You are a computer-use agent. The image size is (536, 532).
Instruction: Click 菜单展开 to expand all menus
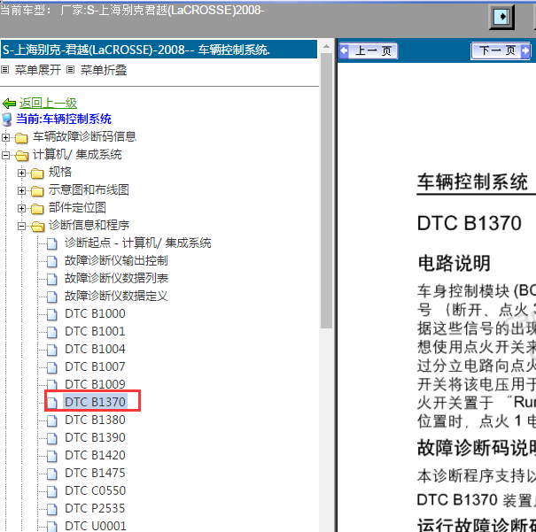point(38,70)
